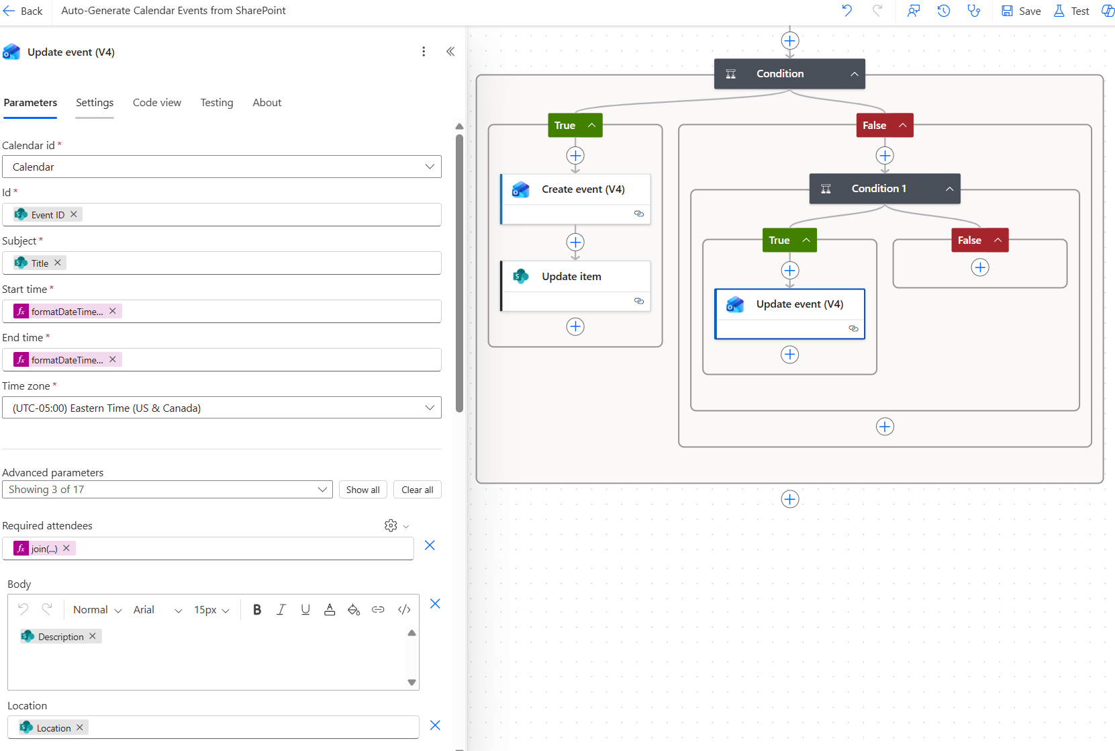Insert step in Condition 1 False branch
The image size is (1115, 751).
(x=980, y=267)
